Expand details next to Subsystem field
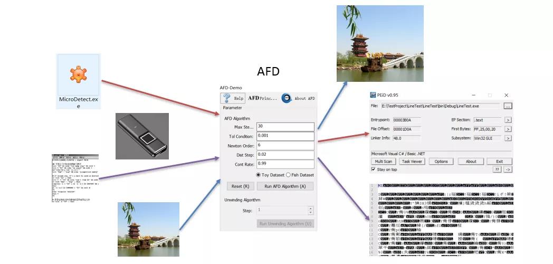553x264 pixels. pyautogui.click(x=508, y=139)
